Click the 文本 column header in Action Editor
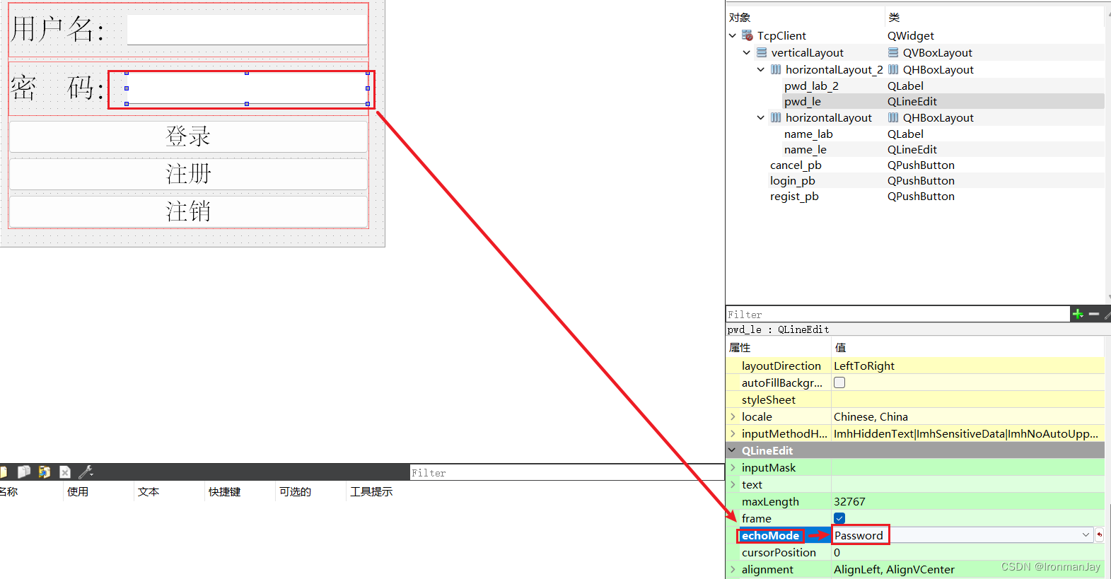The width and height of the screenshot is (1111, 579). 149,491
